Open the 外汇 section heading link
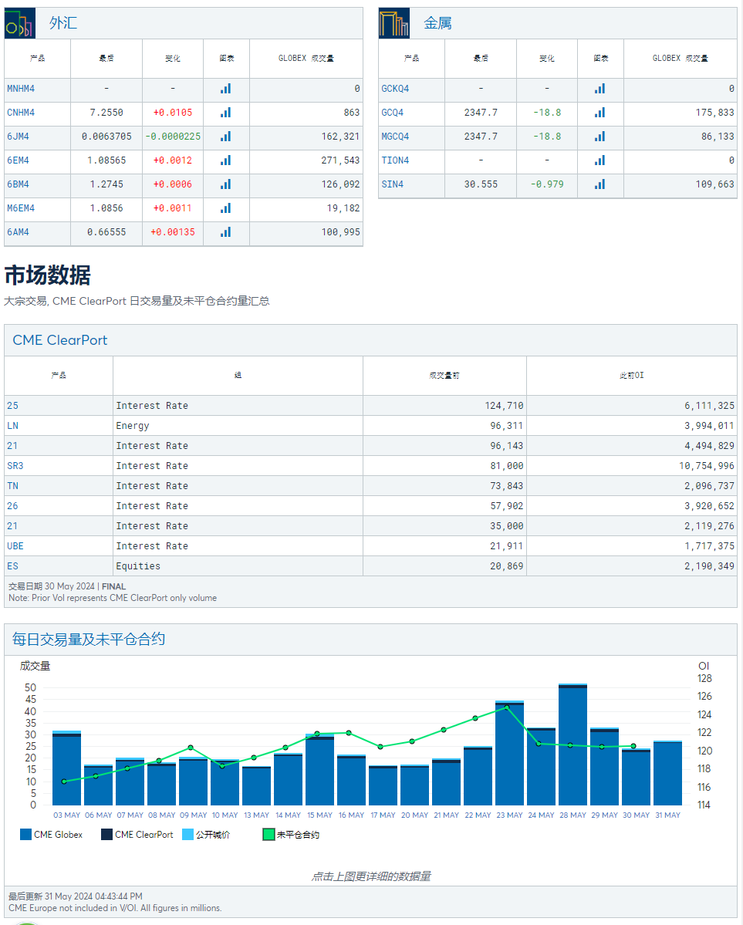The image size is (743, 925). click(x=63, y=23)
